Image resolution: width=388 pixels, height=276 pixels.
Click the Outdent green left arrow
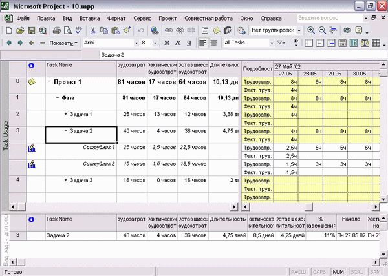9,43
